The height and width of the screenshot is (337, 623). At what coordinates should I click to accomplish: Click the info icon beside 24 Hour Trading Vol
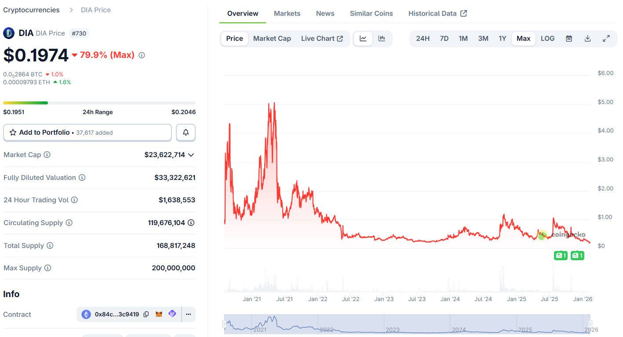(75, 200)
